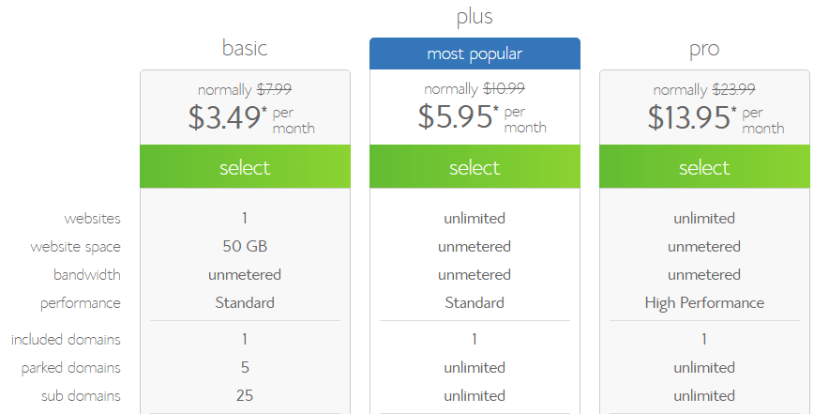Click the struck-through $7.99 normal price

(274, 90)
